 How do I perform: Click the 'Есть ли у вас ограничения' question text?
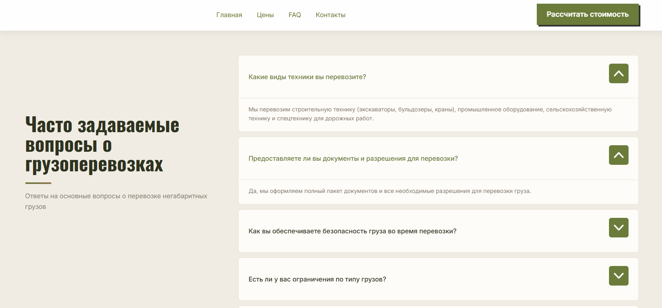(x=317, y=279)
